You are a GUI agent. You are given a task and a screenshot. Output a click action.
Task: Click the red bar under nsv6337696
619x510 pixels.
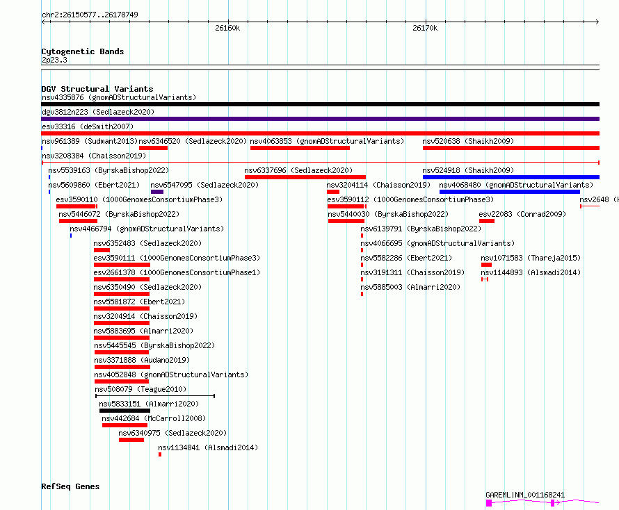[x=305, y=177]
